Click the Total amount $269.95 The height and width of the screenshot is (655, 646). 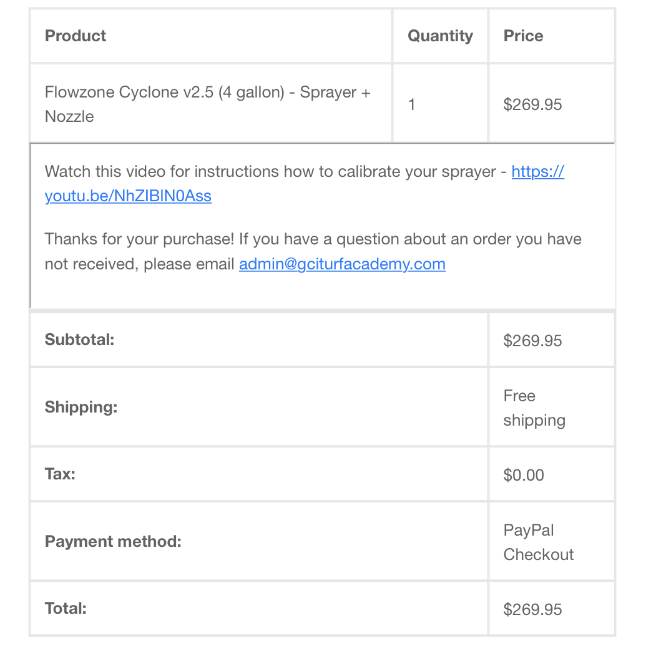tap(532, 609)
